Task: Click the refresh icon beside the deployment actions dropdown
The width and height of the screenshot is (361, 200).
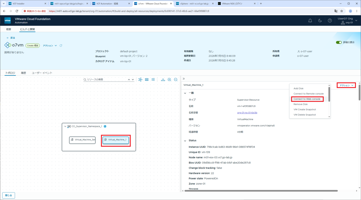Action: [x=61, y=46]
